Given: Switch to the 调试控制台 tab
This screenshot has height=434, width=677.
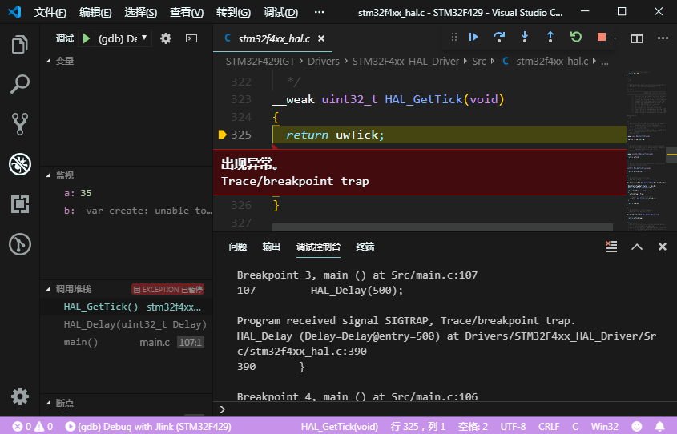Looking at the screenshot, I should coord(318,247).
